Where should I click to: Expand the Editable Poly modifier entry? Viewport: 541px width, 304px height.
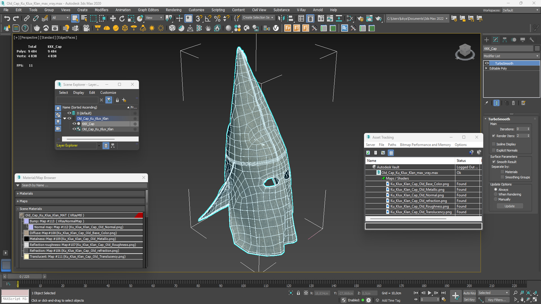point(486,68)
